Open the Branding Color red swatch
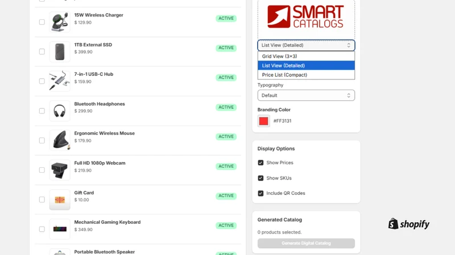This screenshot has width=455, height=255. [263, 121]
